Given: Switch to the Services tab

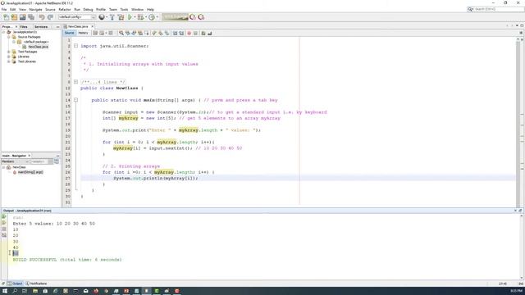Looking at the screenshot, I should (41, 26).
